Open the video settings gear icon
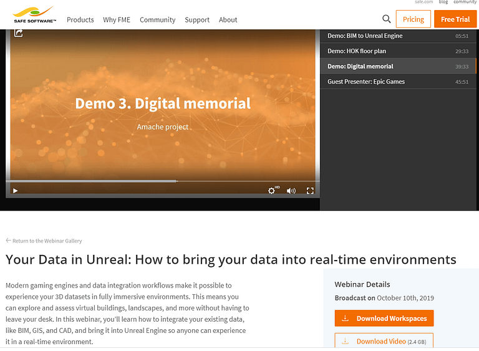The image size is (479, 351). click(271, 191)
